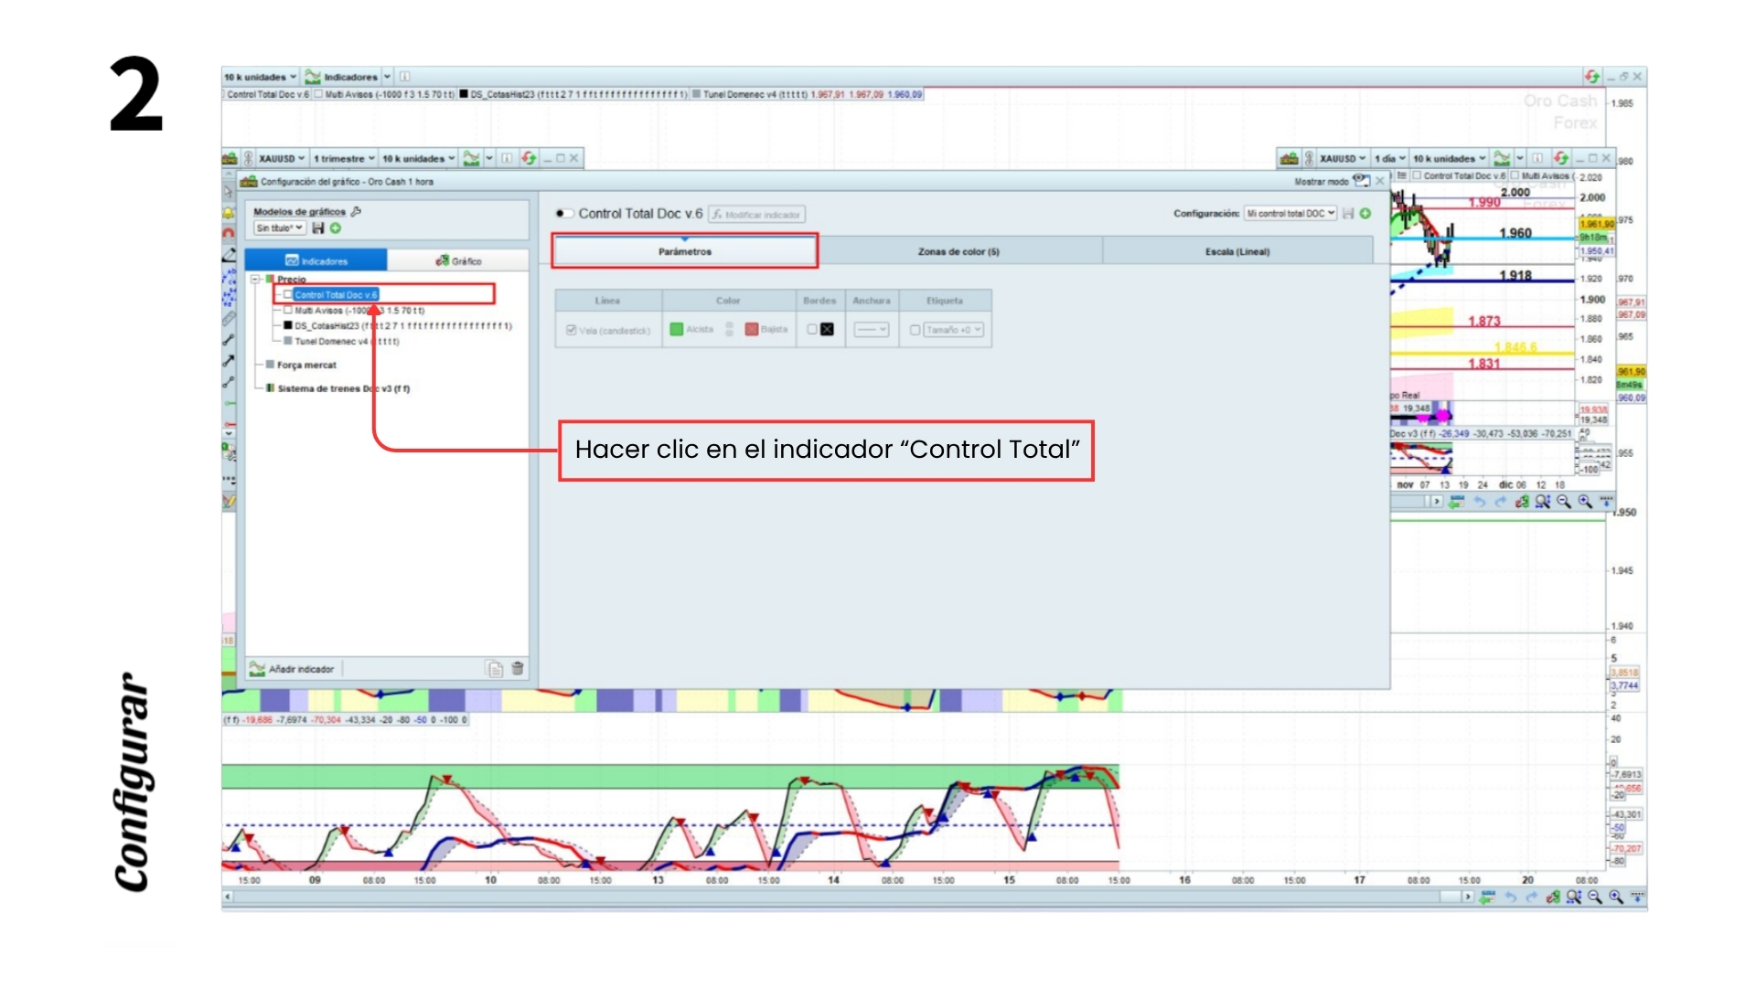Open Anchura line width dropdown
This screenshot has width=1756, height=987.
point(871,330)
